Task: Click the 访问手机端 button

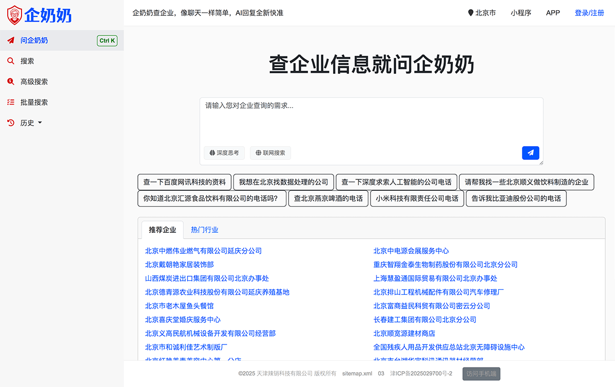Action: point(481,374)
